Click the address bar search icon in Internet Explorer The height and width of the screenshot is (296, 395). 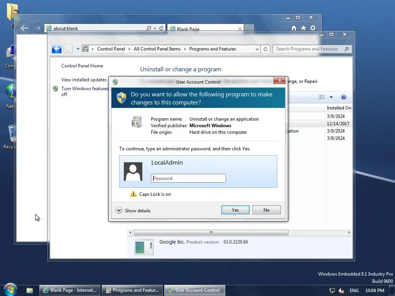[x=149, y=28]
